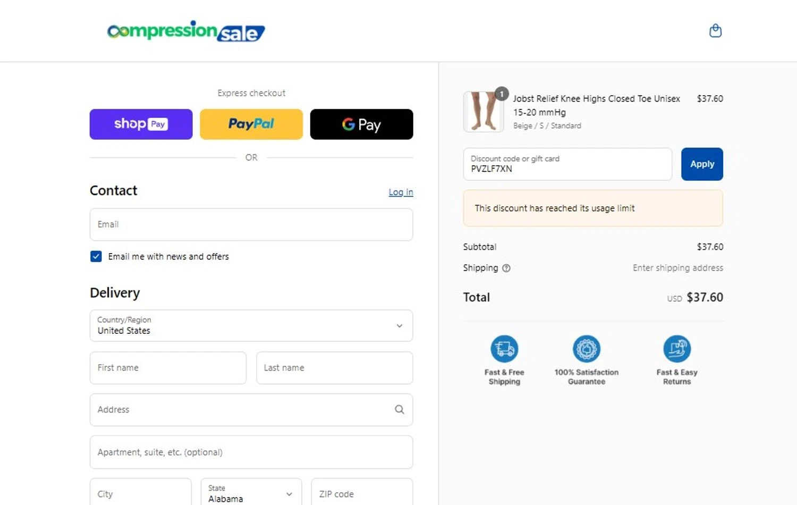Focus the Address field
797x505 pixels.
click(x=251, y=410)
